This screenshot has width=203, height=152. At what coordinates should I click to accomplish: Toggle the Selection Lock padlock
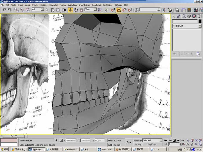[56, 140]
